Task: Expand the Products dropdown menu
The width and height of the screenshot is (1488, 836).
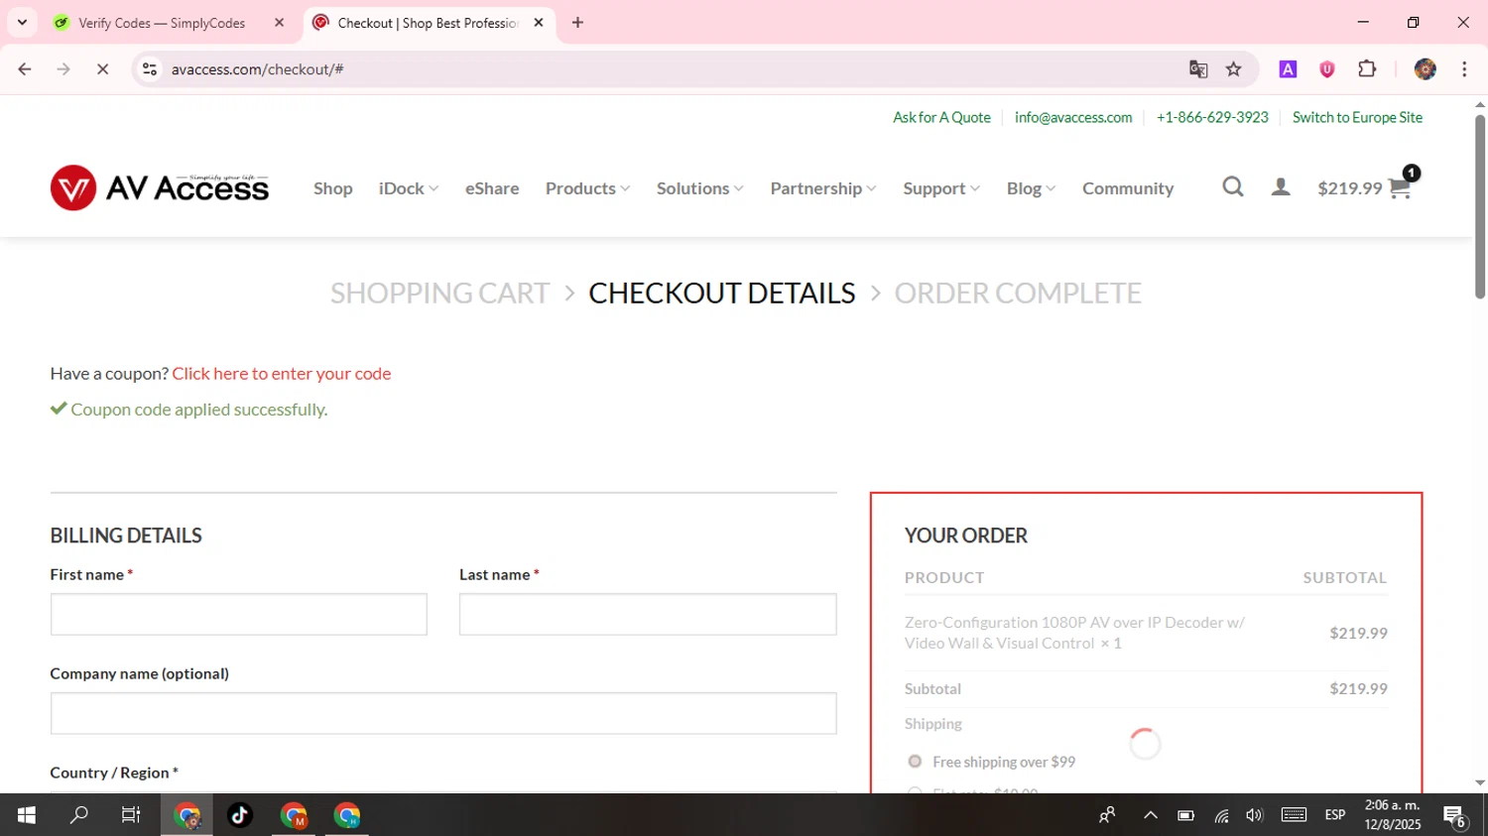Action: (588, 188)
